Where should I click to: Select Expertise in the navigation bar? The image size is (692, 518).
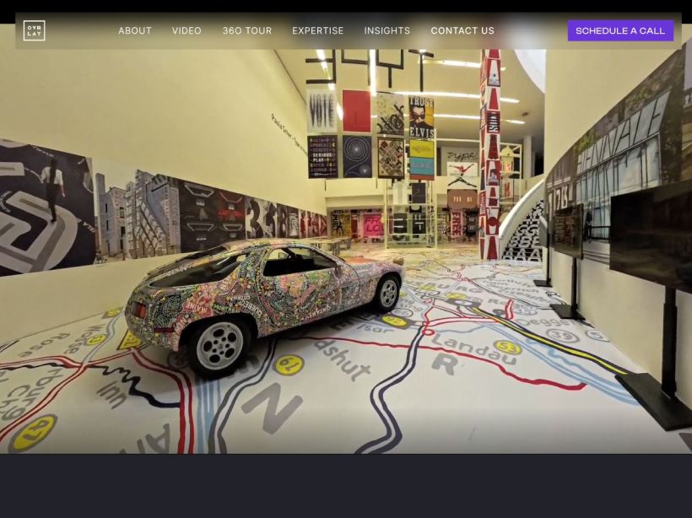pos(318,30)
